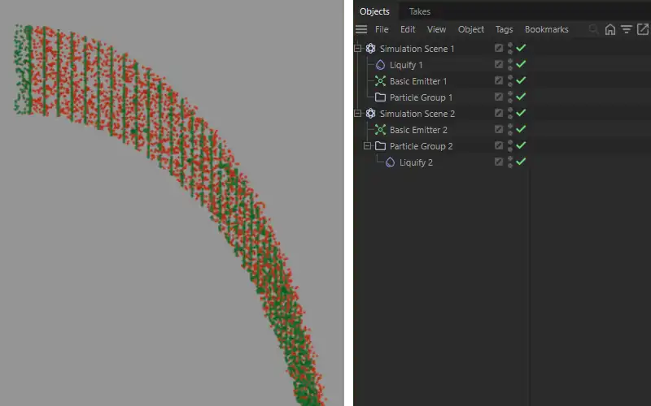Select the Liquify 1 droplet icon
Viewport: 651px width, 406px height.
pyautogui.click(x=380, y=65)
